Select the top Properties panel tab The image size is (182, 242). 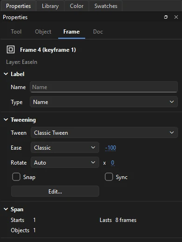pos(18,6)
